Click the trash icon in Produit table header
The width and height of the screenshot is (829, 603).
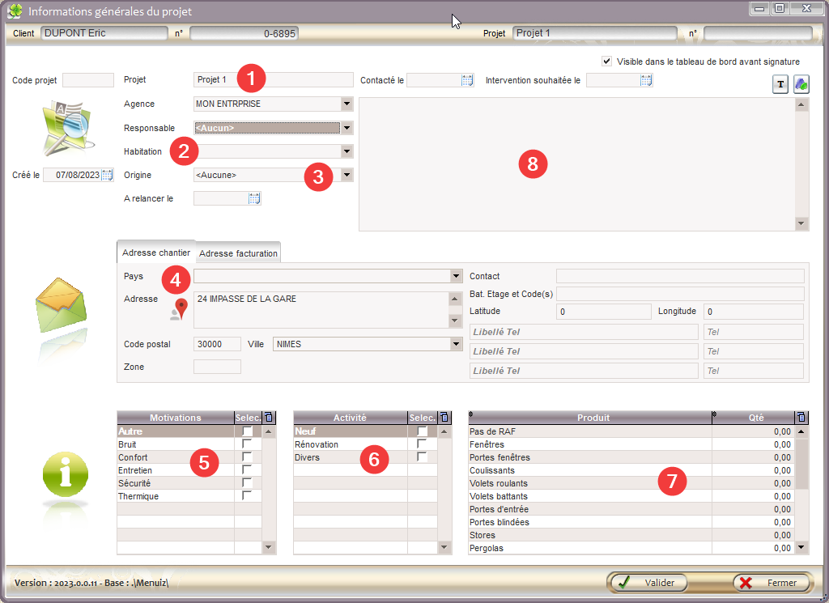point(801,418)
